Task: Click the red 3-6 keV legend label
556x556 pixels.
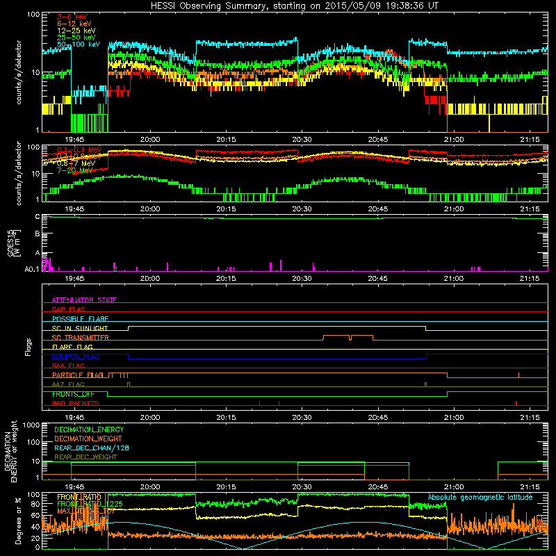Action: (x=72, y=17)
